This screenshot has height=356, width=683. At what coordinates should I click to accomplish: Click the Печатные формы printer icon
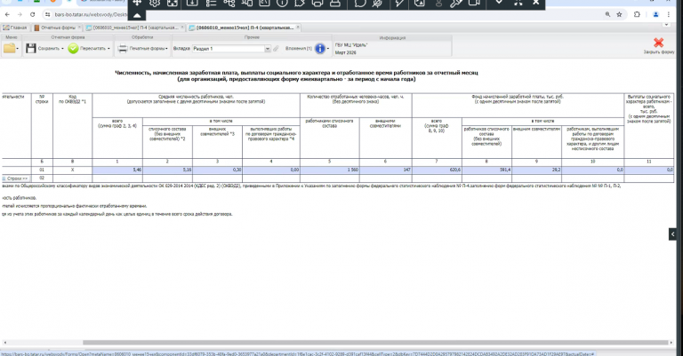coord(123,48)
